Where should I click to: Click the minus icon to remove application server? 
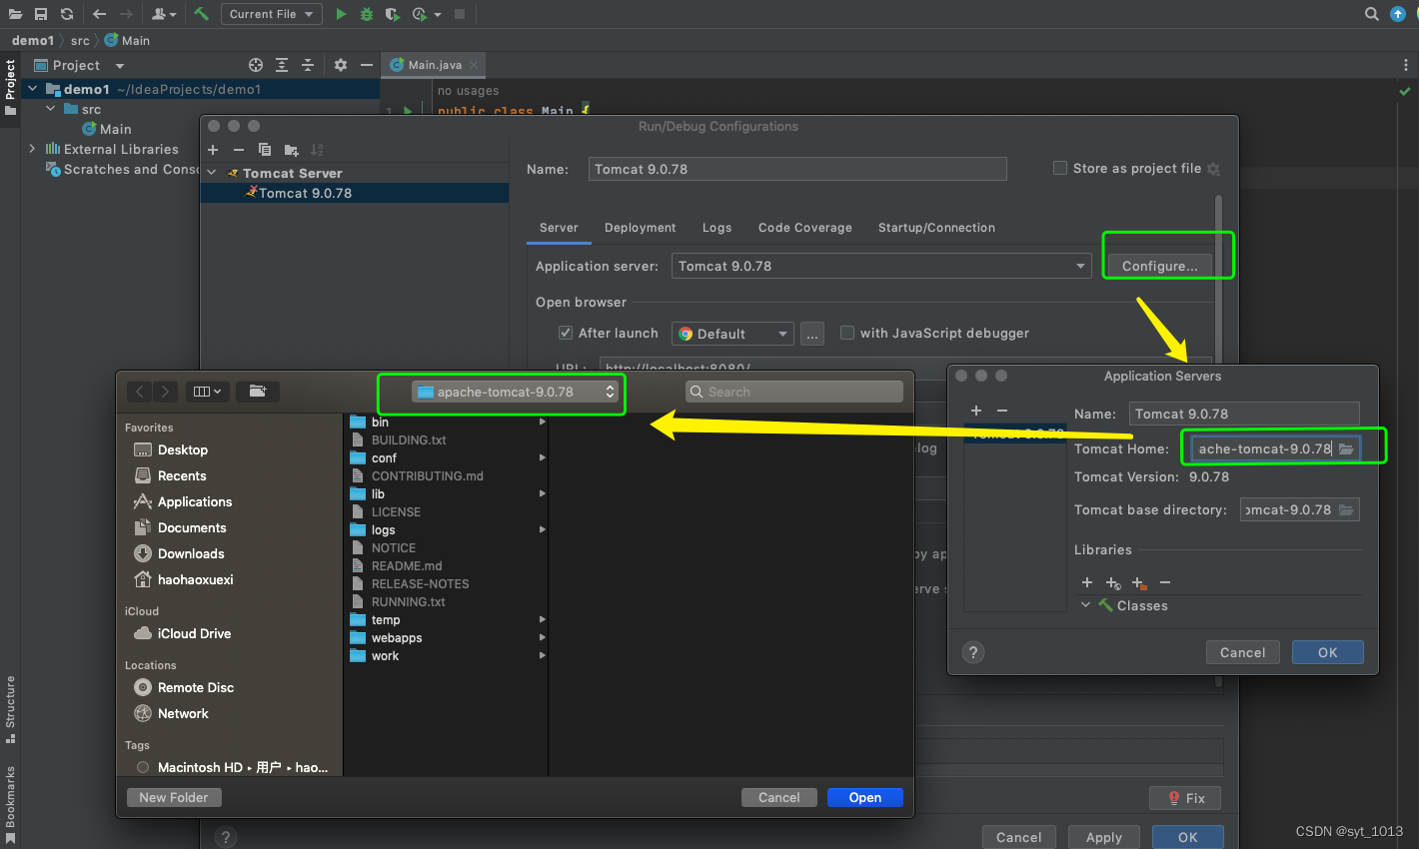[1002, 411]
